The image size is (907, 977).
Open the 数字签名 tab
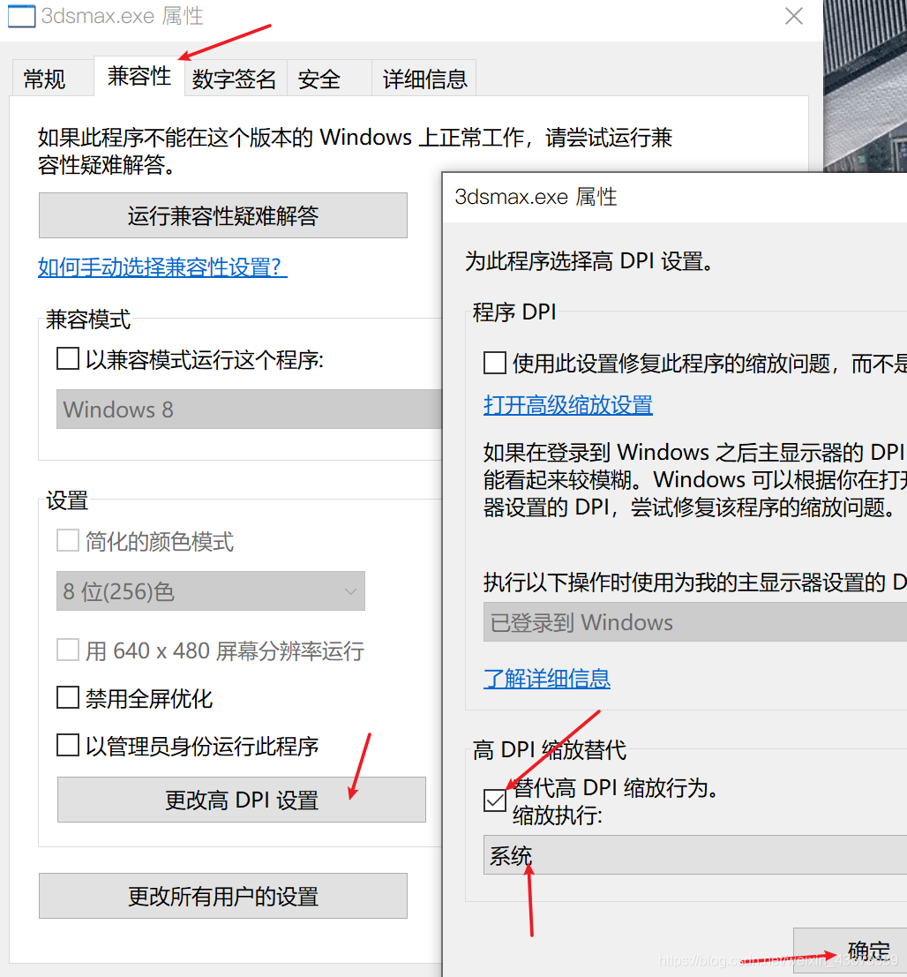(234, 79)
